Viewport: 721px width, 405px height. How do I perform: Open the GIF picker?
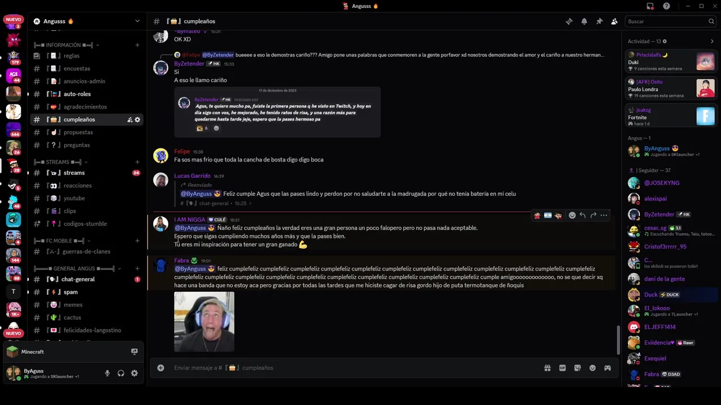tap(562, 368)
